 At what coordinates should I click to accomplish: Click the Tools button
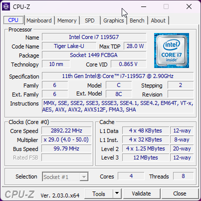tap(99, 193)
